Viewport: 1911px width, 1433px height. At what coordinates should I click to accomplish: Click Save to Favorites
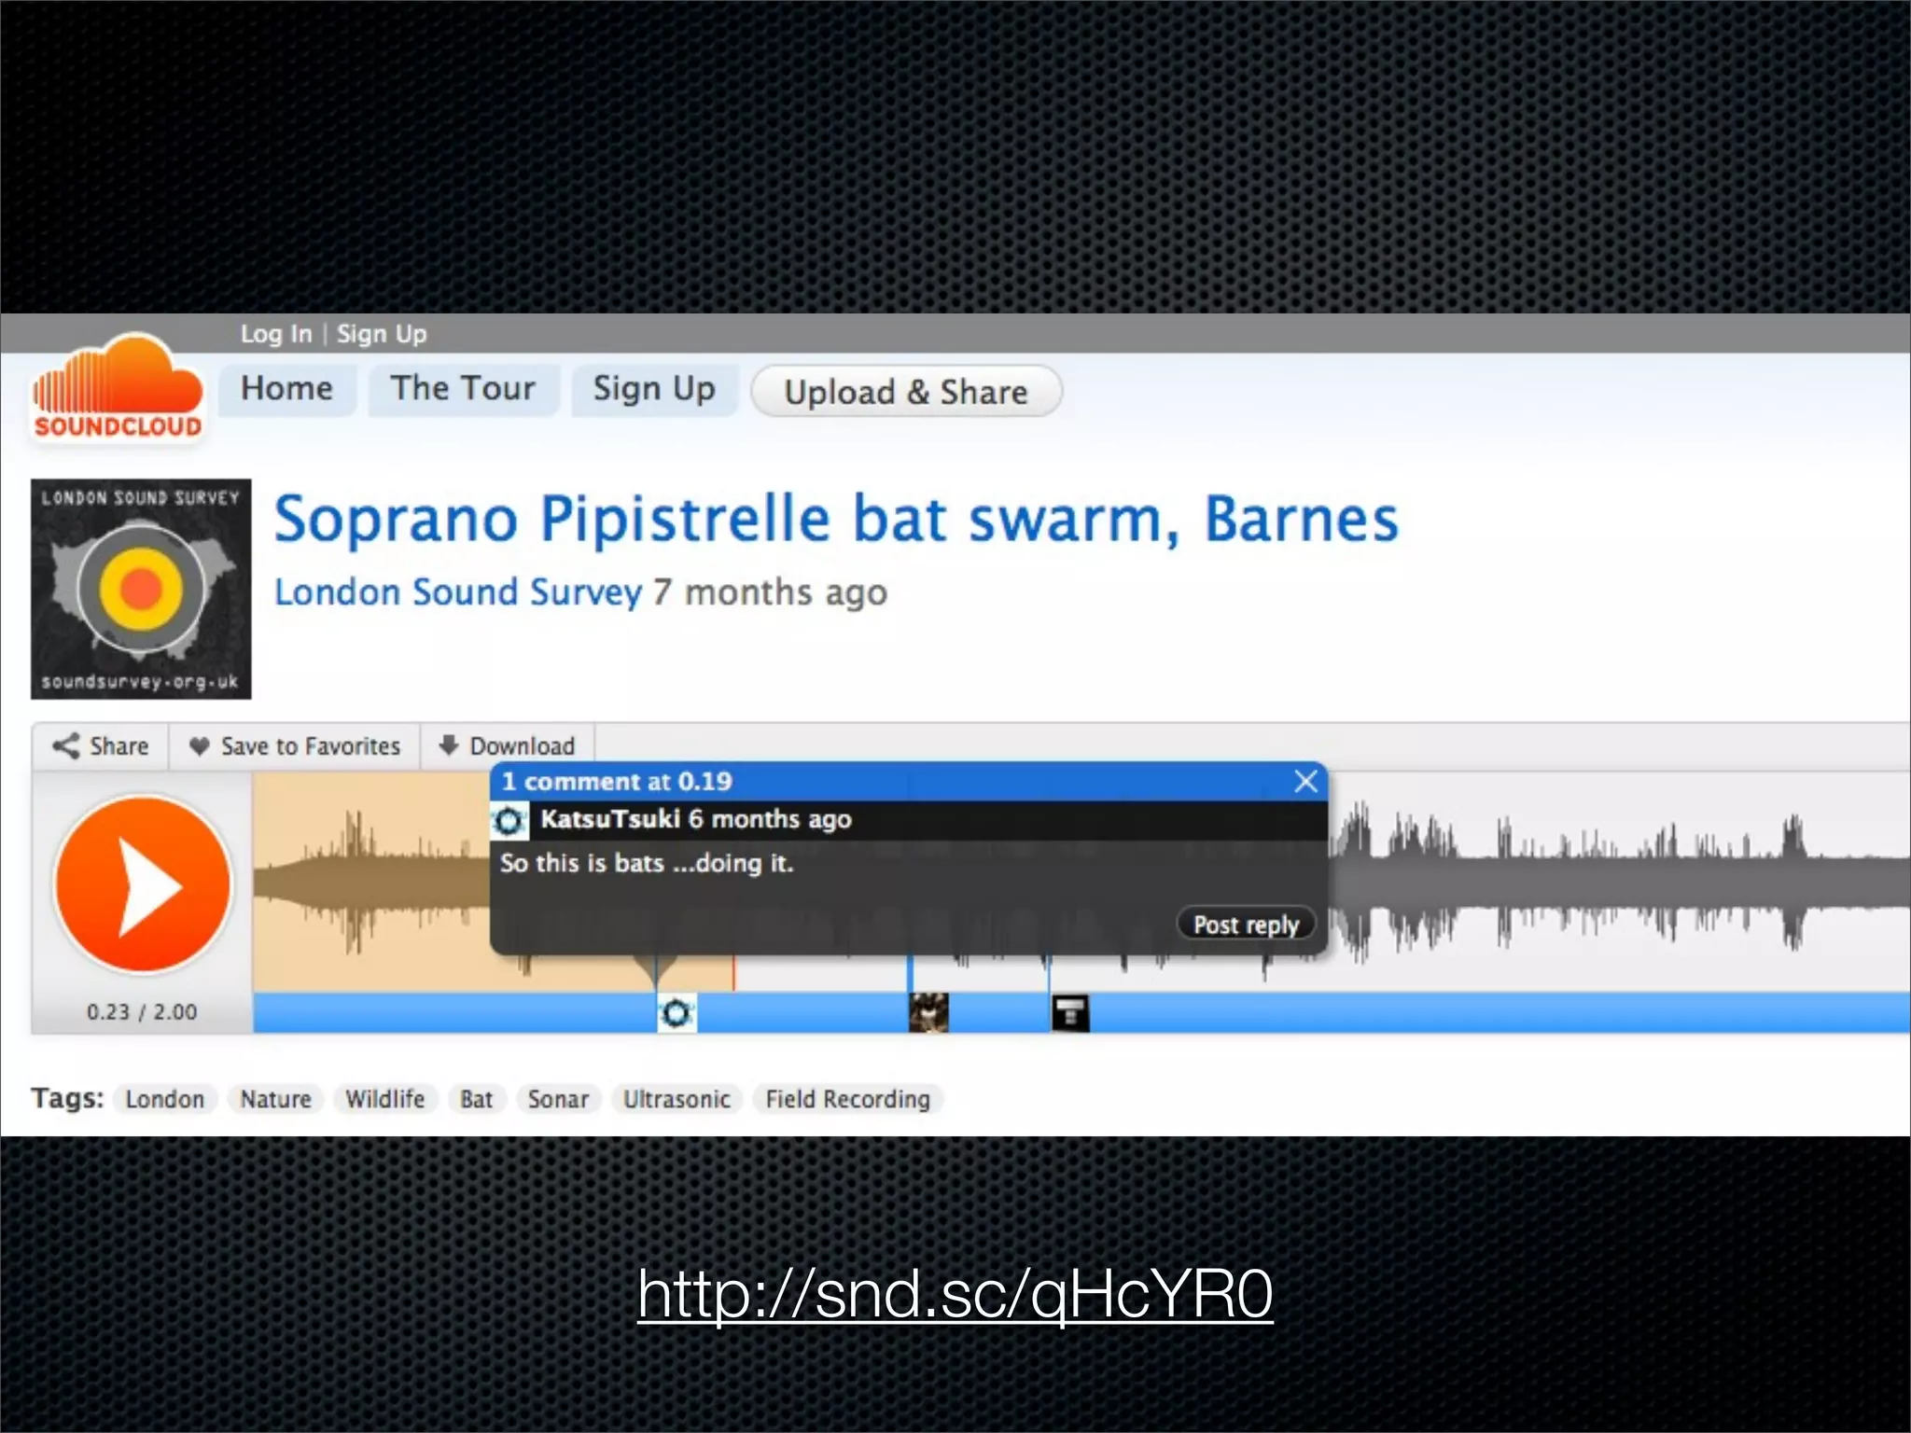(x=295, y=746)
